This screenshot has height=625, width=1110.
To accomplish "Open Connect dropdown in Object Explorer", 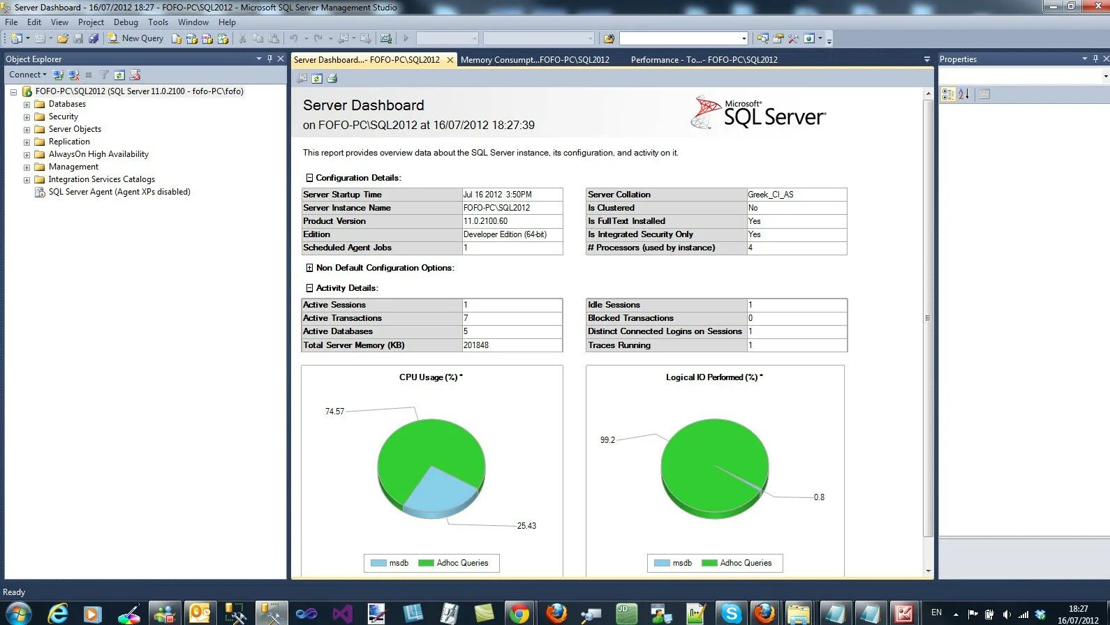I will pos(28,75).
